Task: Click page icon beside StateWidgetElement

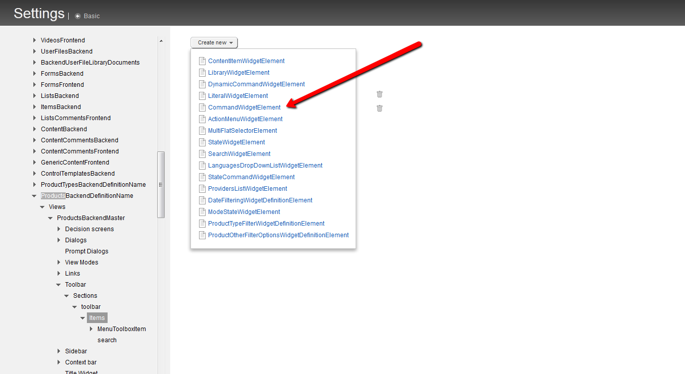Action: coord(202,142)
